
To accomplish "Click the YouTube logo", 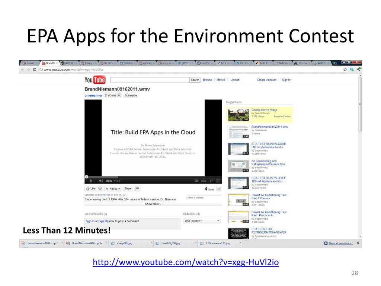I will (95, 80).
